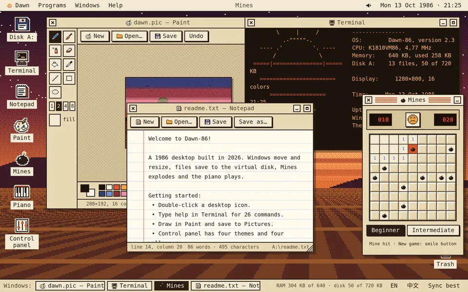Set brush size to 8 in Paint

point(72,106)
